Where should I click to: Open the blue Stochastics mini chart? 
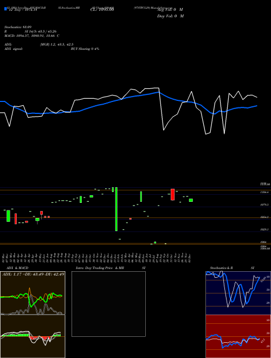pyautogui.click(x=238, y=293)
